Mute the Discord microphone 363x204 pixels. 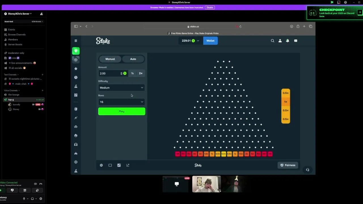coord(24,199)
